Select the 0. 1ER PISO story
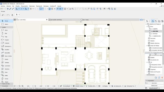This screenshot has height=92, width=164. (154, 34)
